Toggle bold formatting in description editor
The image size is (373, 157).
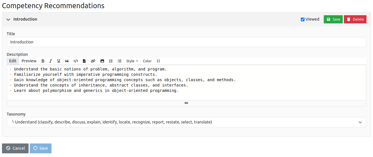click(43, 61)
